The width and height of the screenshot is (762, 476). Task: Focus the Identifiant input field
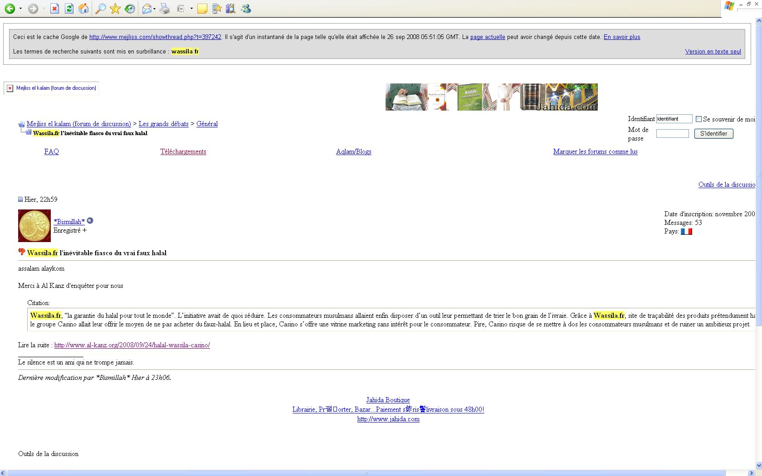click(674, 119)
